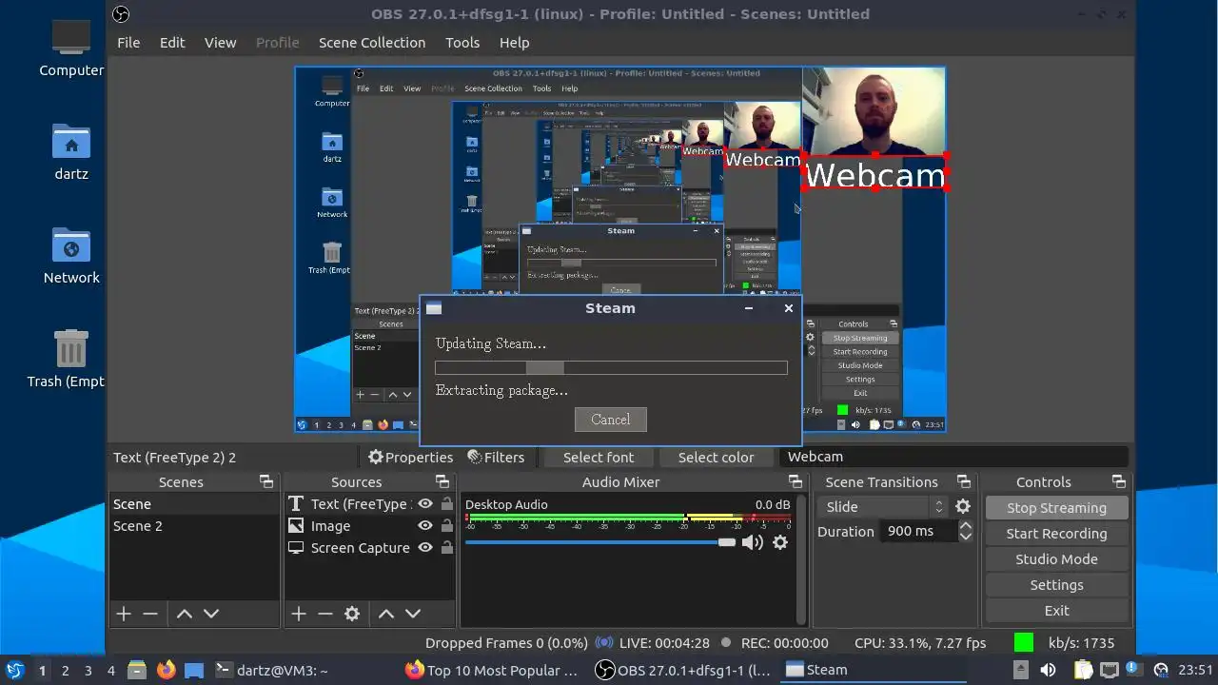
Task: Undock the Scenes panel
Action: click(266, 482)
